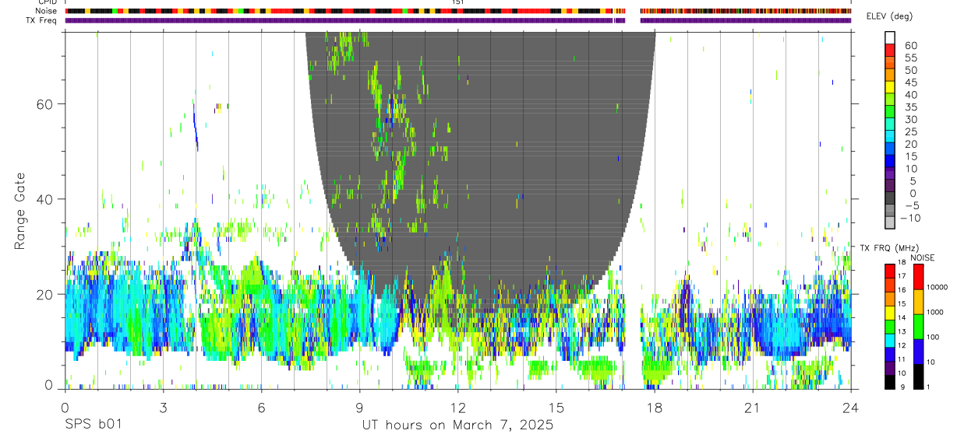957x441 pixels.
Task: Click the 40 tick label on Range Gate axis
Action: [x=46, y=199]
